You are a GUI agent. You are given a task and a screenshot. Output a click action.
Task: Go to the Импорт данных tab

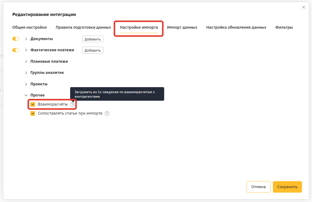pyautogui.click(x=182, y=27)
